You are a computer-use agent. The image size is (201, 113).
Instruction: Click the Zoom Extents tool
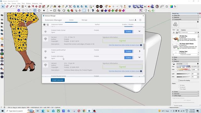[70, 6]
